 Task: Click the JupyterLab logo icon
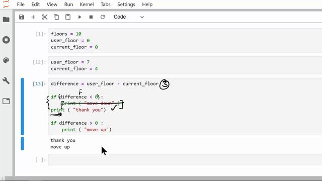[x=6, y=4]
